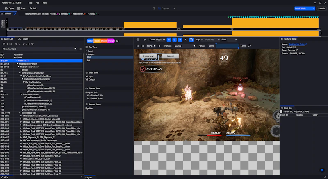Open the Capture dropdown arrow
This screenshot has height=179, width=328.
pyautogui.click(x=174, y=8)
